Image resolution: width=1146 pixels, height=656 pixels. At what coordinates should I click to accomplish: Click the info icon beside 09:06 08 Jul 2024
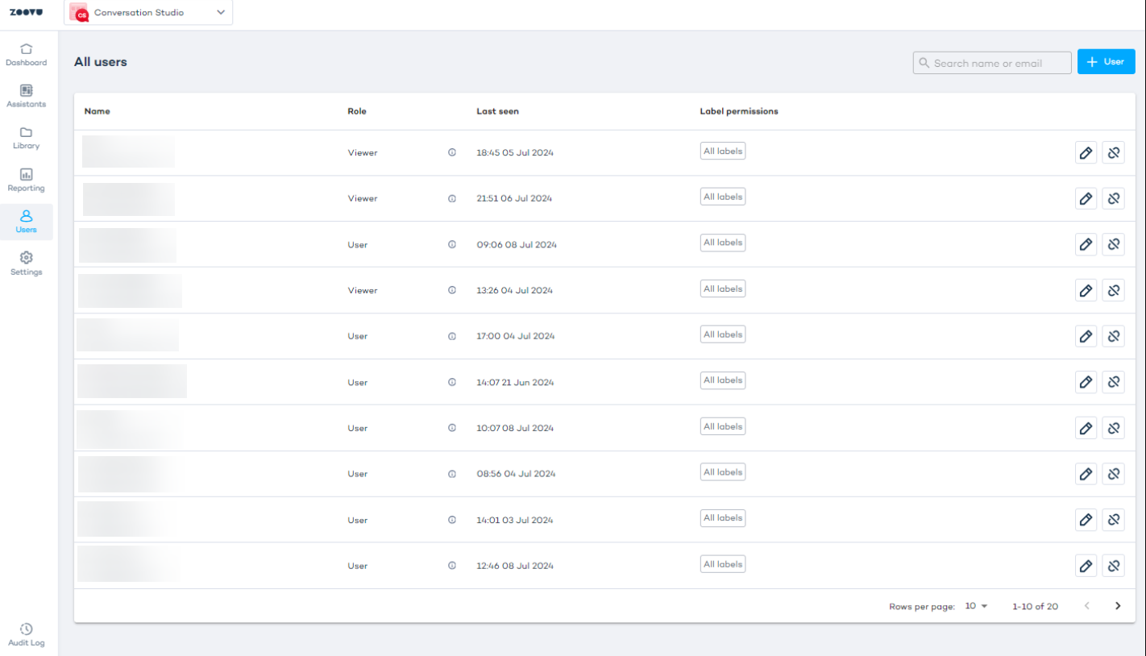(452, 245)
